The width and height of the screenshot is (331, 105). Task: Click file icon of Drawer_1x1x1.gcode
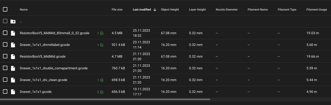(x=13, y=92)
